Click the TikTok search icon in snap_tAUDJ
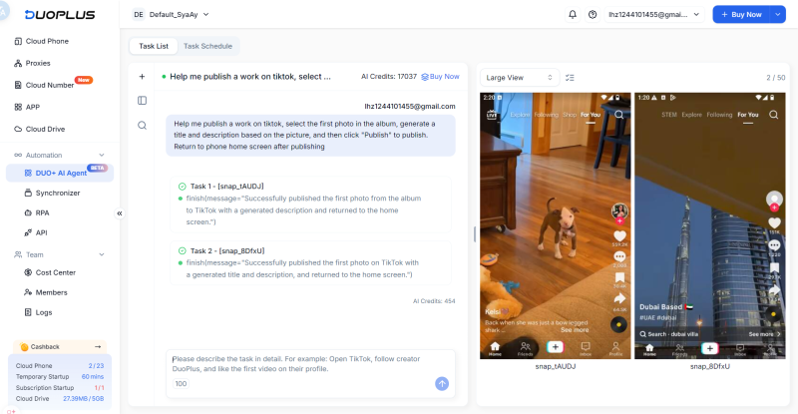Viewport: 798px width, 414px height. click(x=618, y=115)
